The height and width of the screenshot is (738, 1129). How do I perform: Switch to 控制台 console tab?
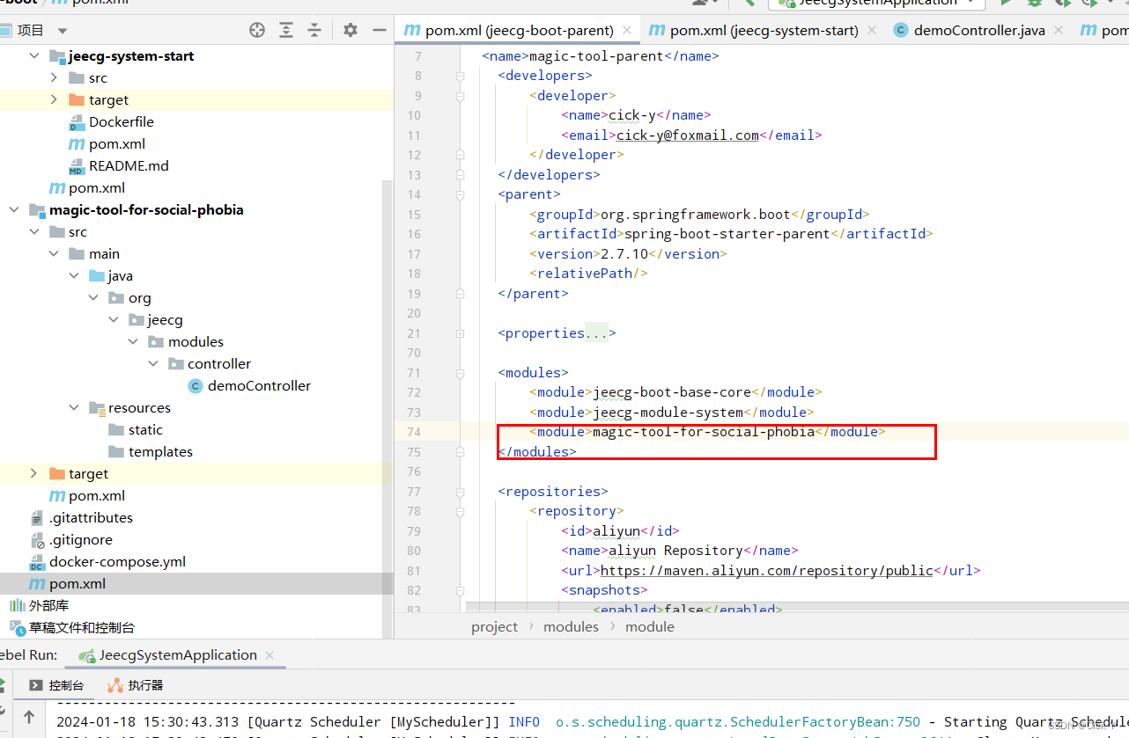57,685
